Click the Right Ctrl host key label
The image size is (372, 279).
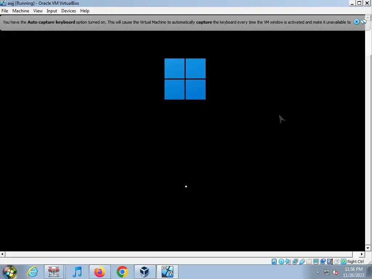pos(356,262)
